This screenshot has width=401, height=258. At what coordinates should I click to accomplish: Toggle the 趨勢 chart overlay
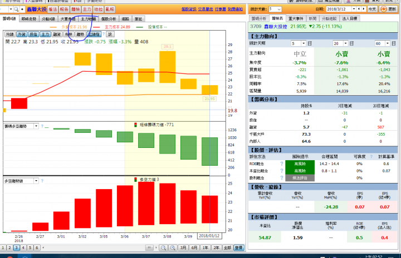click(80, 34)
